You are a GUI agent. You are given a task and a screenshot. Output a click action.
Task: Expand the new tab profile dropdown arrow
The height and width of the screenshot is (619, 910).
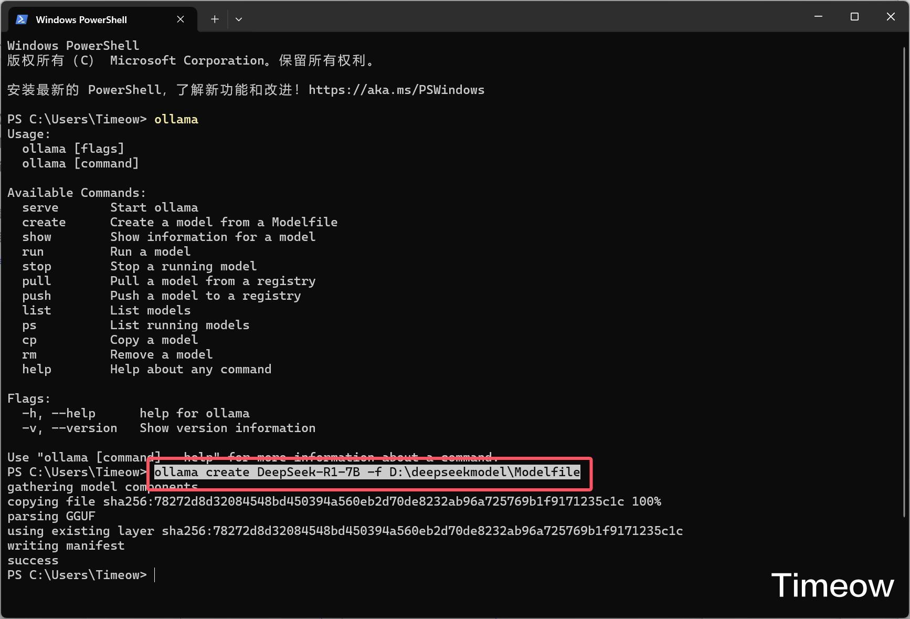pos(239,19)
